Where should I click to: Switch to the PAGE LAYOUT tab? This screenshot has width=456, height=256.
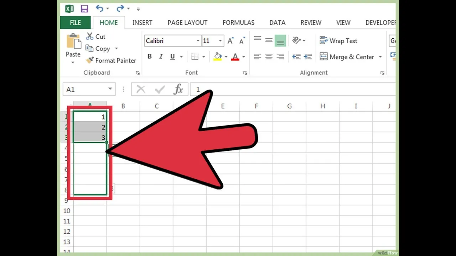click(x=187, y=22)
